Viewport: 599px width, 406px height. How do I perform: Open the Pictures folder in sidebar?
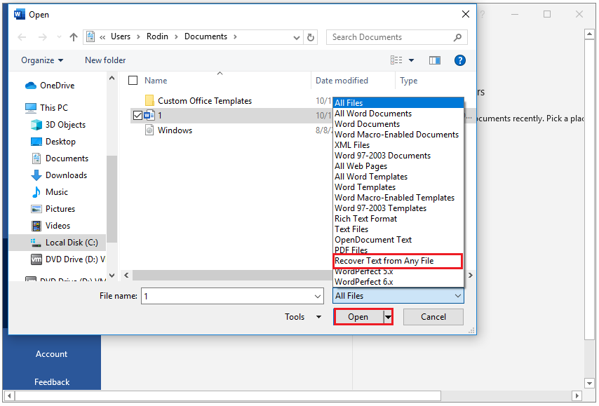coord(53,208)
